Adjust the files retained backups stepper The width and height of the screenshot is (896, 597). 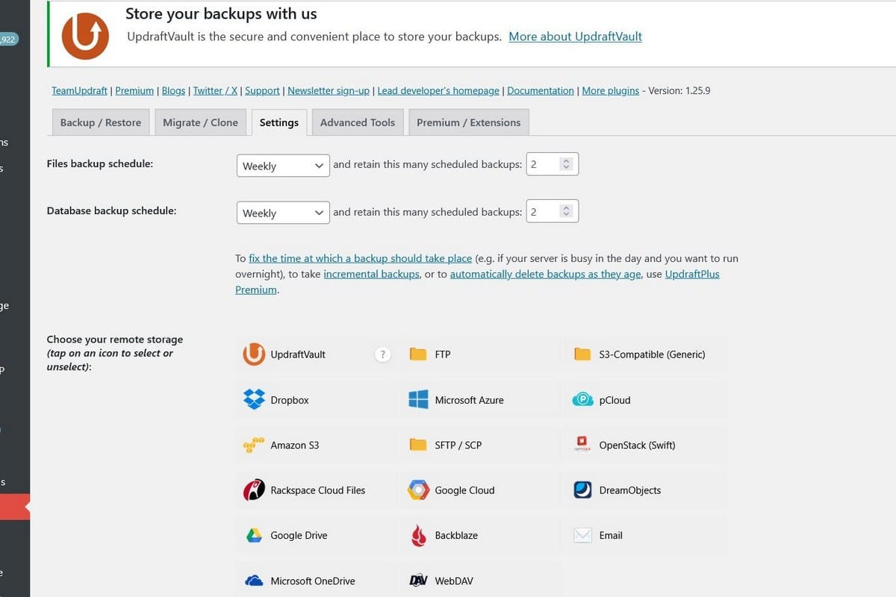click(x=566, y=165)
